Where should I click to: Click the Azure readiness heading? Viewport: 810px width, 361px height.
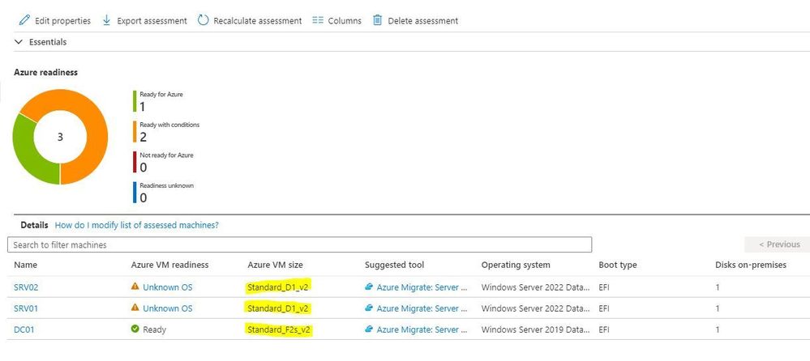[x=45, y=73]
